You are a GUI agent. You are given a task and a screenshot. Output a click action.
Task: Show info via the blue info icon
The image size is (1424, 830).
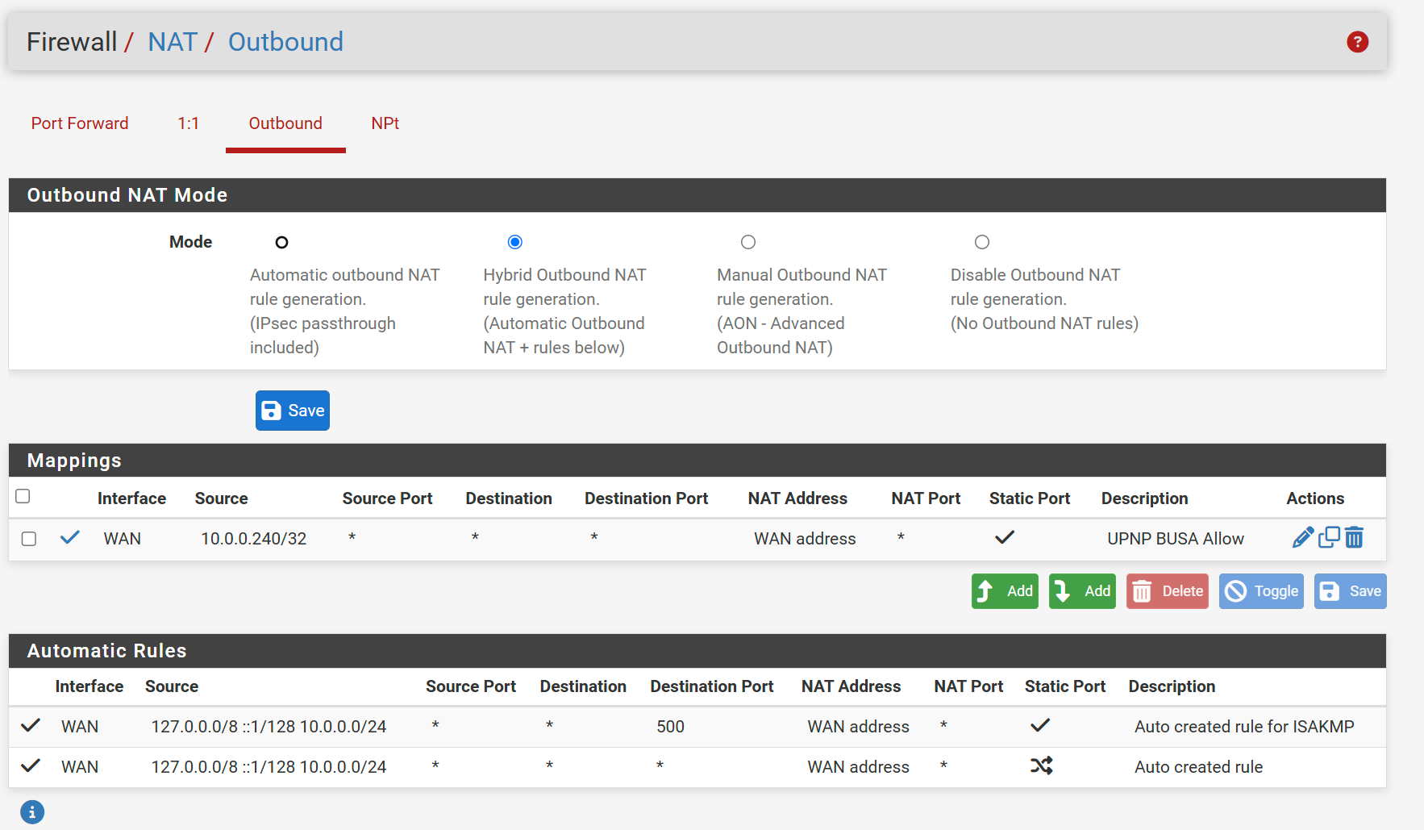click(x=32, y=812)
